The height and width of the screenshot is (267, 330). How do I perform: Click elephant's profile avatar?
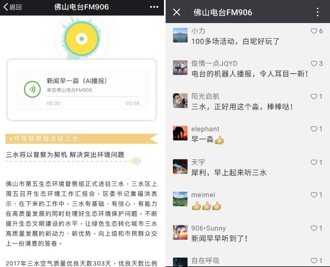[180, 133]
